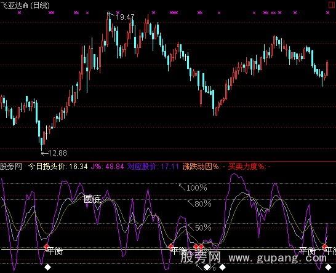The image size is (336, 273).
Task: Select the J%: 48.84 value
Action: [x=108, y=167]
